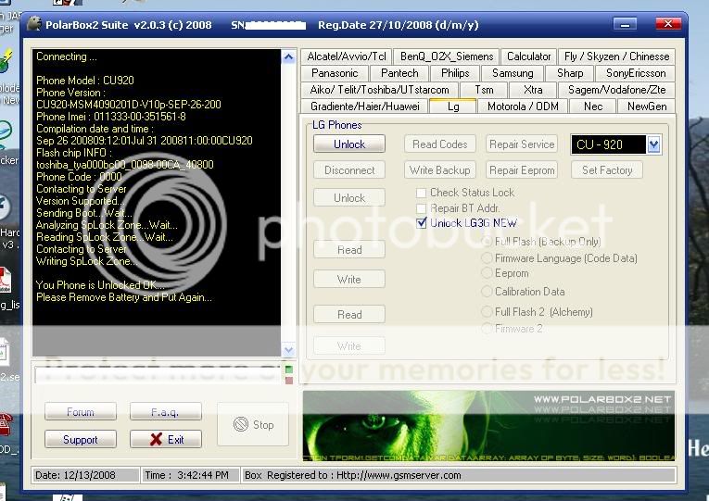Click the Write button near Firmware 2
Viewport: 709px width, 501px height.
pos(349,346)
